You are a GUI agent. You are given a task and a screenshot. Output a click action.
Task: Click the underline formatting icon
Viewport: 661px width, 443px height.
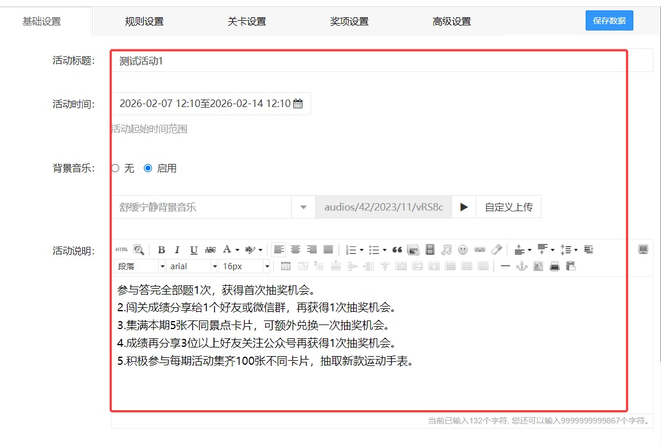[x=194, y=250]
